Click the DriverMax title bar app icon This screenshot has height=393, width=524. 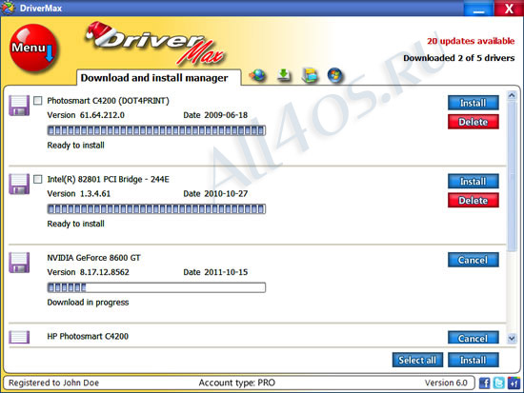point(8,8)
